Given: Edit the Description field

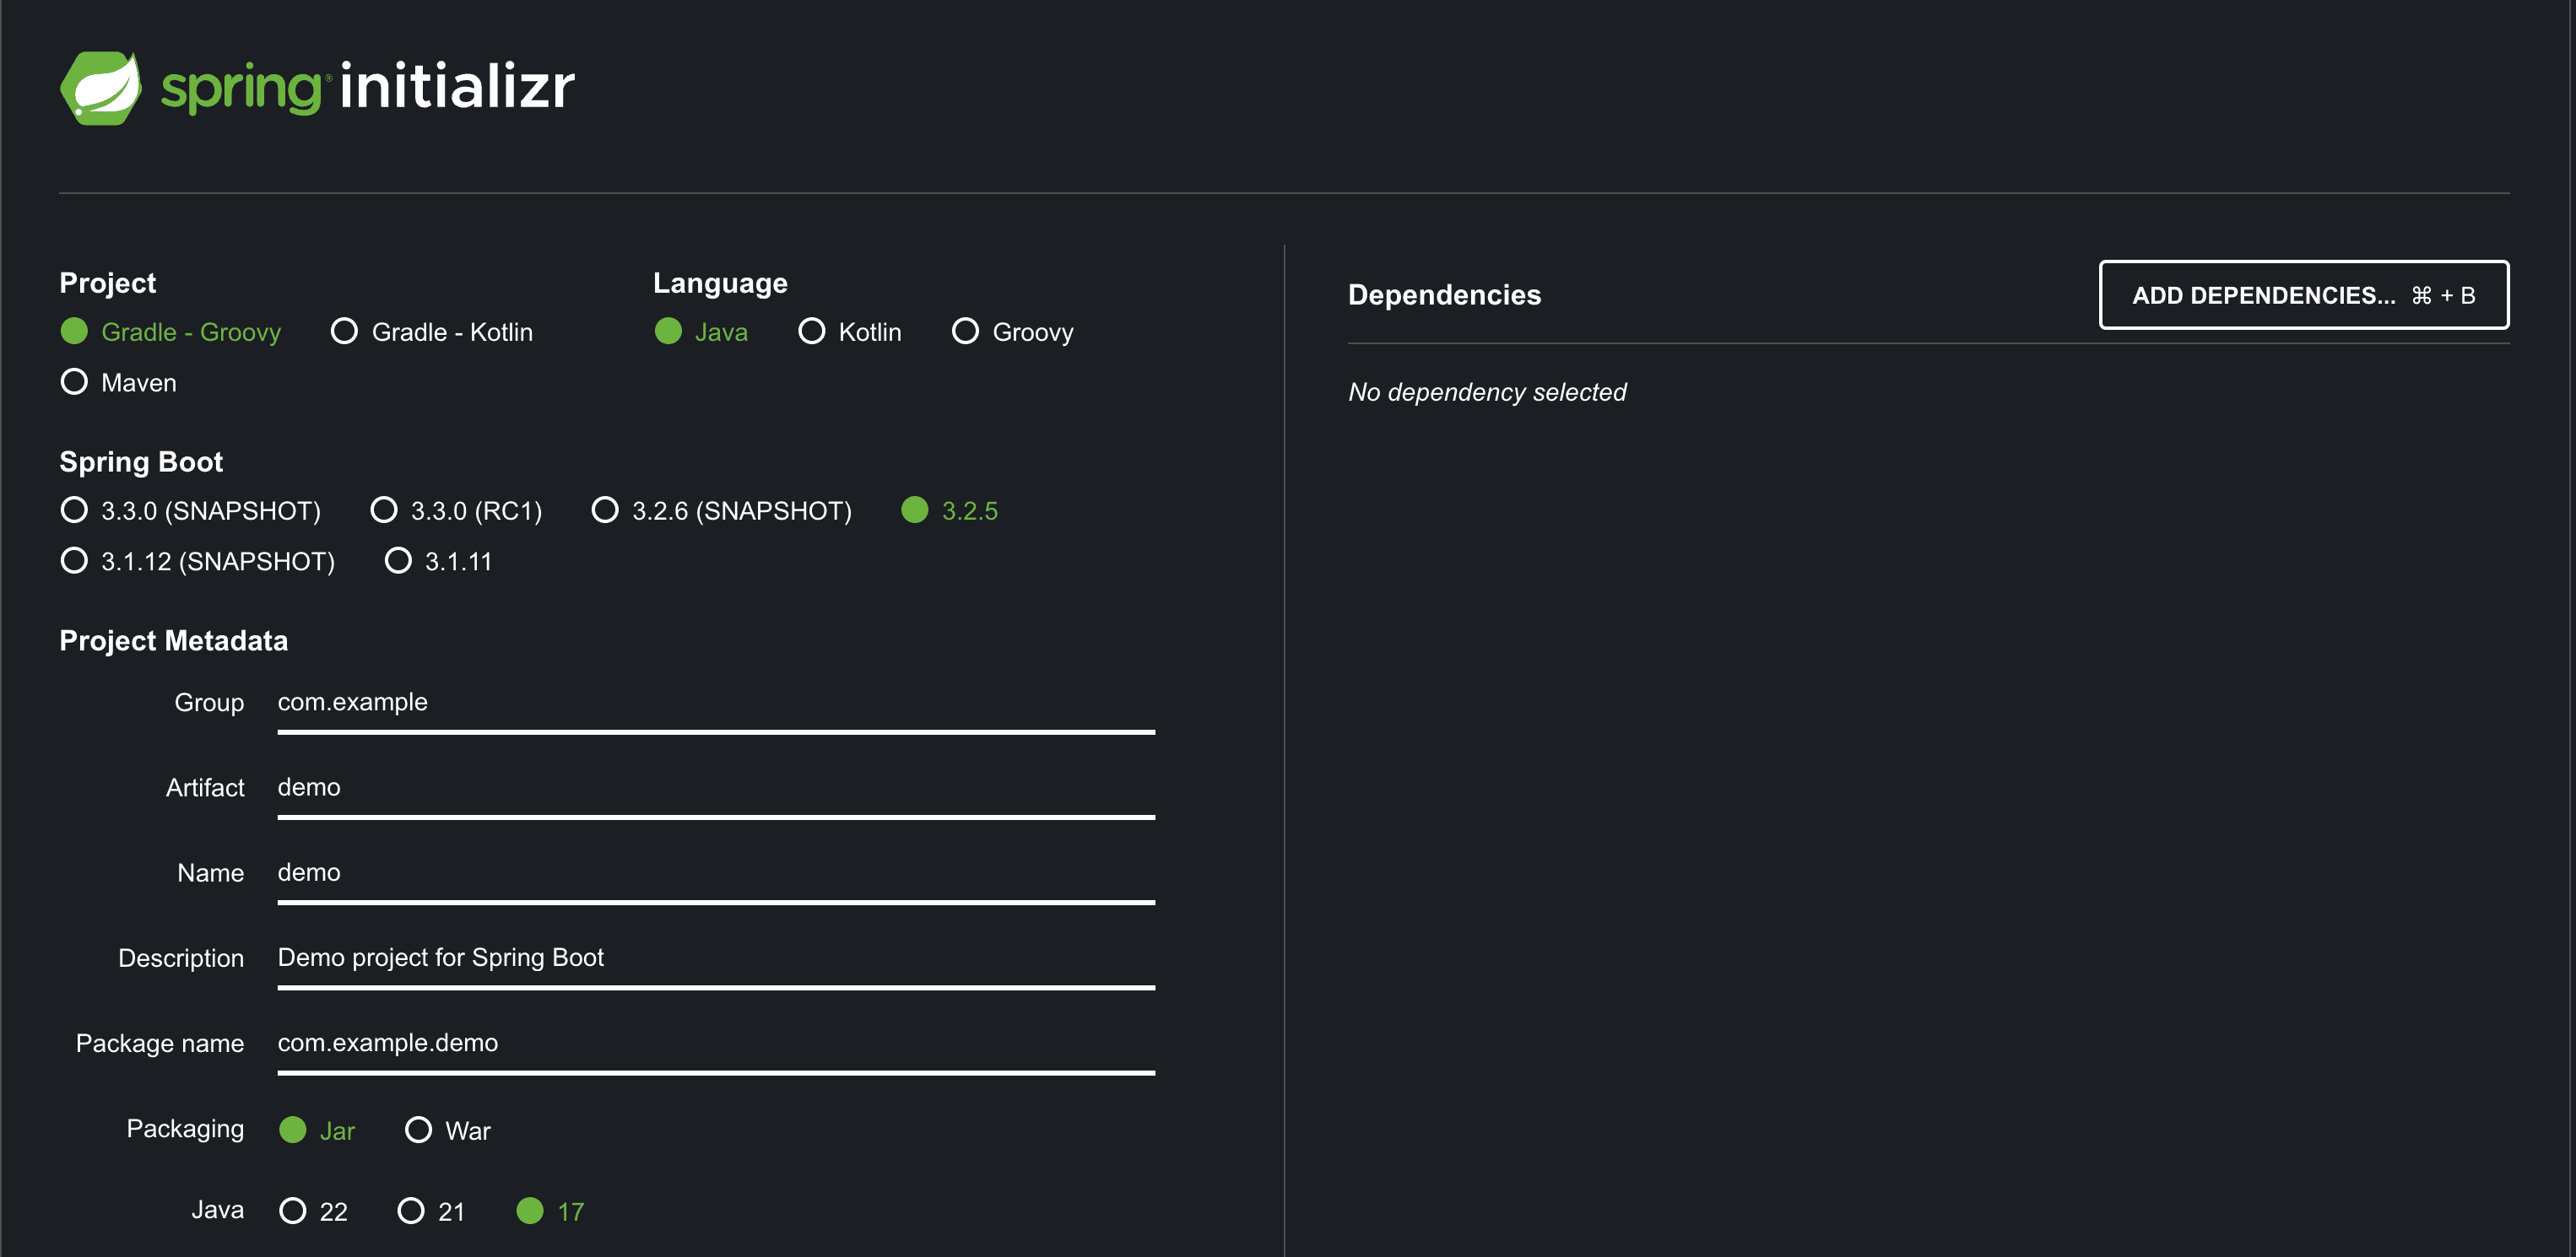Looking at the screenshot, I should pyautogui.click(x=715, y=958).
